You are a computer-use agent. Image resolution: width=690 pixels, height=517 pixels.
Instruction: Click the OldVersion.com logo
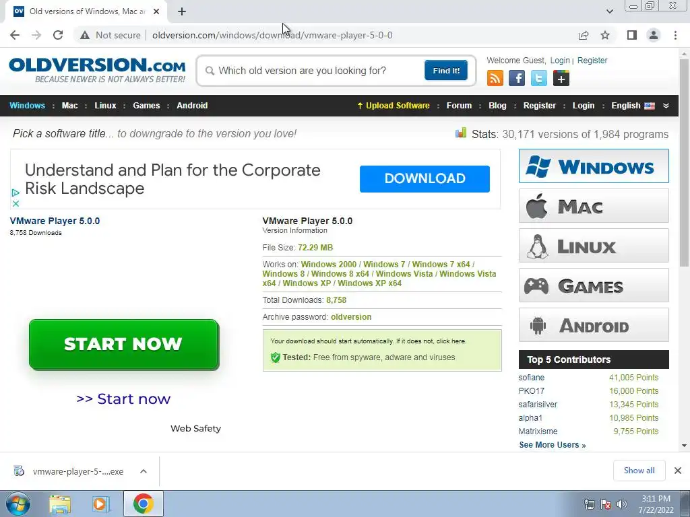97,70
